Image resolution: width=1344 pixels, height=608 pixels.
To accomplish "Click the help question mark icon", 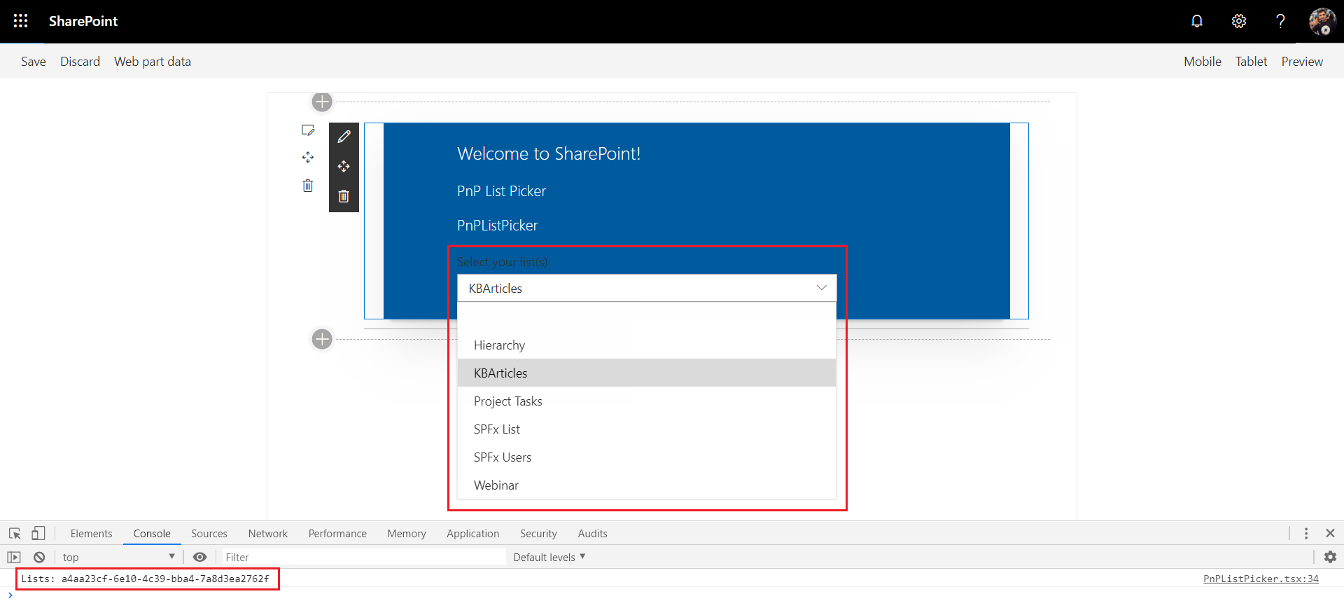I will 1280,21.
